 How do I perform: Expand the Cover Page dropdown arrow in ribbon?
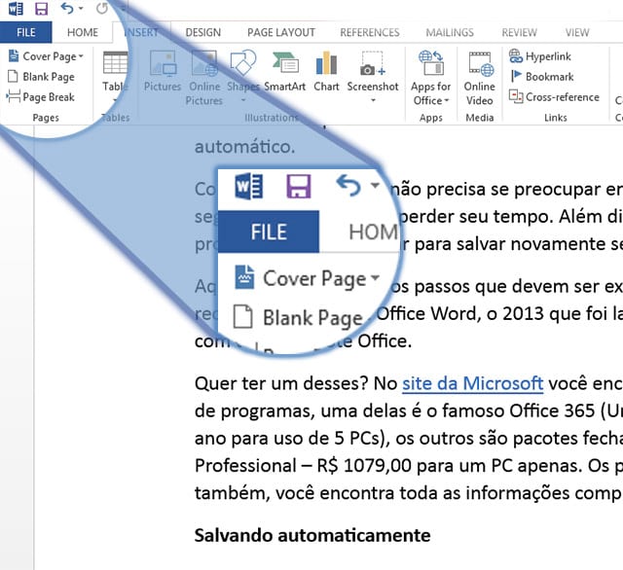(81, 56)
